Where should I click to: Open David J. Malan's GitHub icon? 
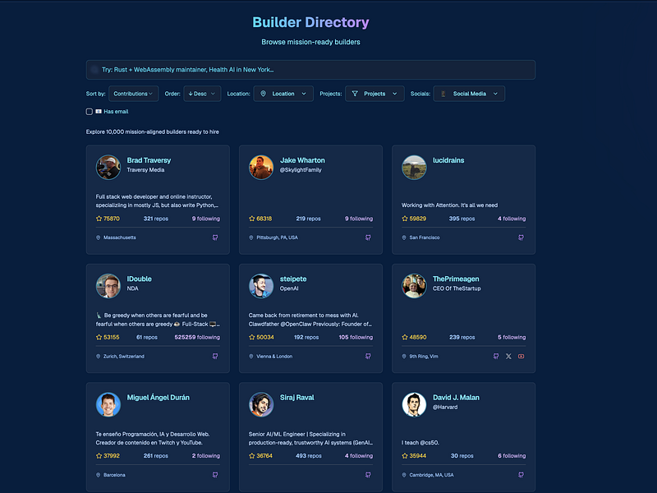521,475
